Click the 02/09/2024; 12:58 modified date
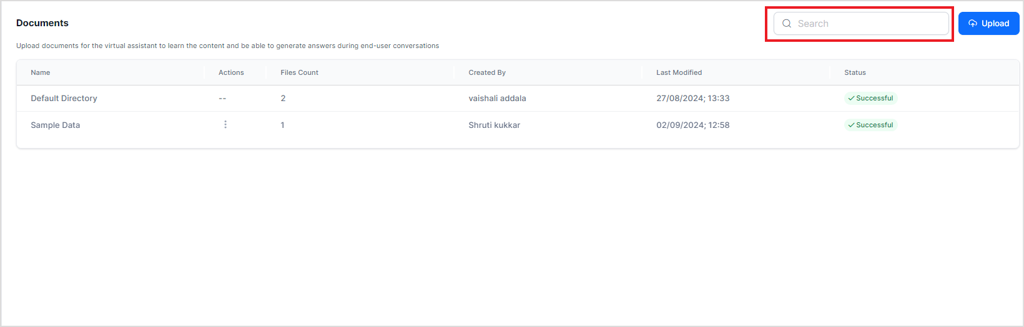 692,125
